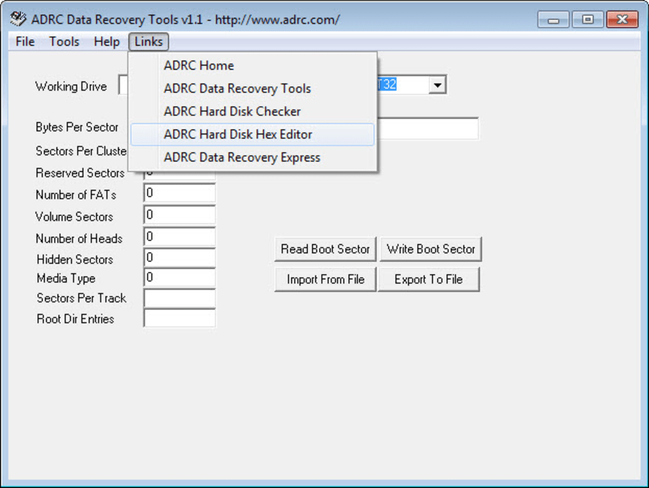Open the Tools menu
Image resolution: width=649 pixels, height=488 pixels.
tap(64, 41)
